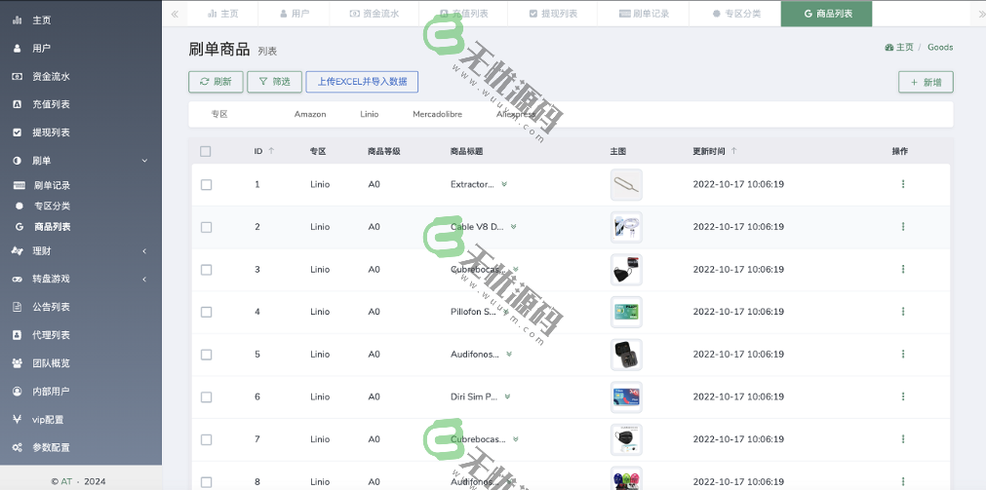Open the 筛选 filter button
The image size is (986, 490).
tap(274, 82)
